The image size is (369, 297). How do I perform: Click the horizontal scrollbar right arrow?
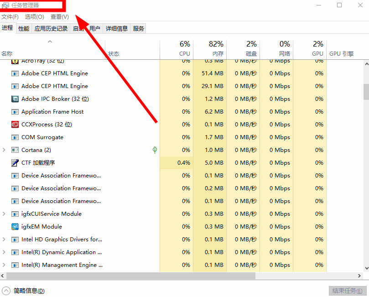pos(359,276)
